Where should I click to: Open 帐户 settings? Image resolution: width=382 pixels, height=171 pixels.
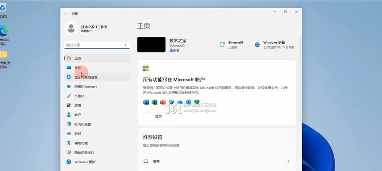[x=97, y=115]
